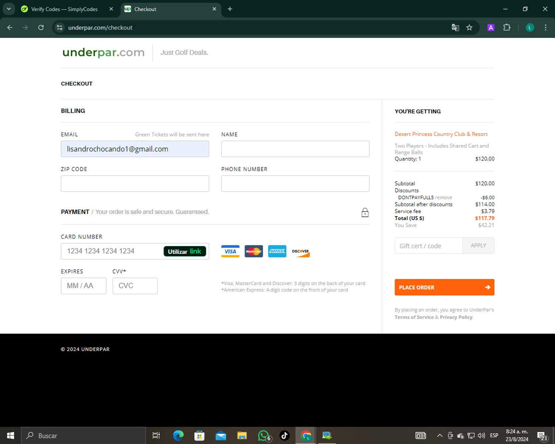The width and height of the screenshot is (555, 444).
Task: Open TikTok from the taskbar
Action: point(285,435)
